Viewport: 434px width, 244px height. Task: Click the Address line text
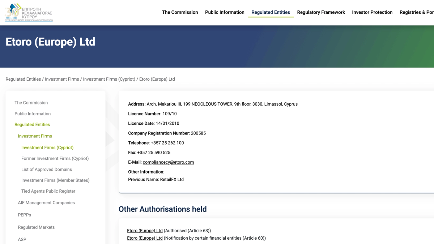coord(213,104)
